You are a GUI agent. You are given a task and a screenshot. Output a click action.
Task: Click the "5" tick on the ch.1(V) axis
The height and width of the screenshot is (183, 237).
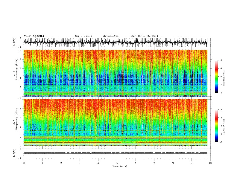pos(21,38)
